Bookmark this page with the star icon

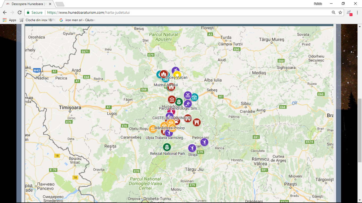pos(340,12)
